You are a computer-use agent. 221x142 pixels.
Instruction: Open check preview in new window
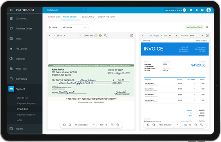(x=132, y=35)
